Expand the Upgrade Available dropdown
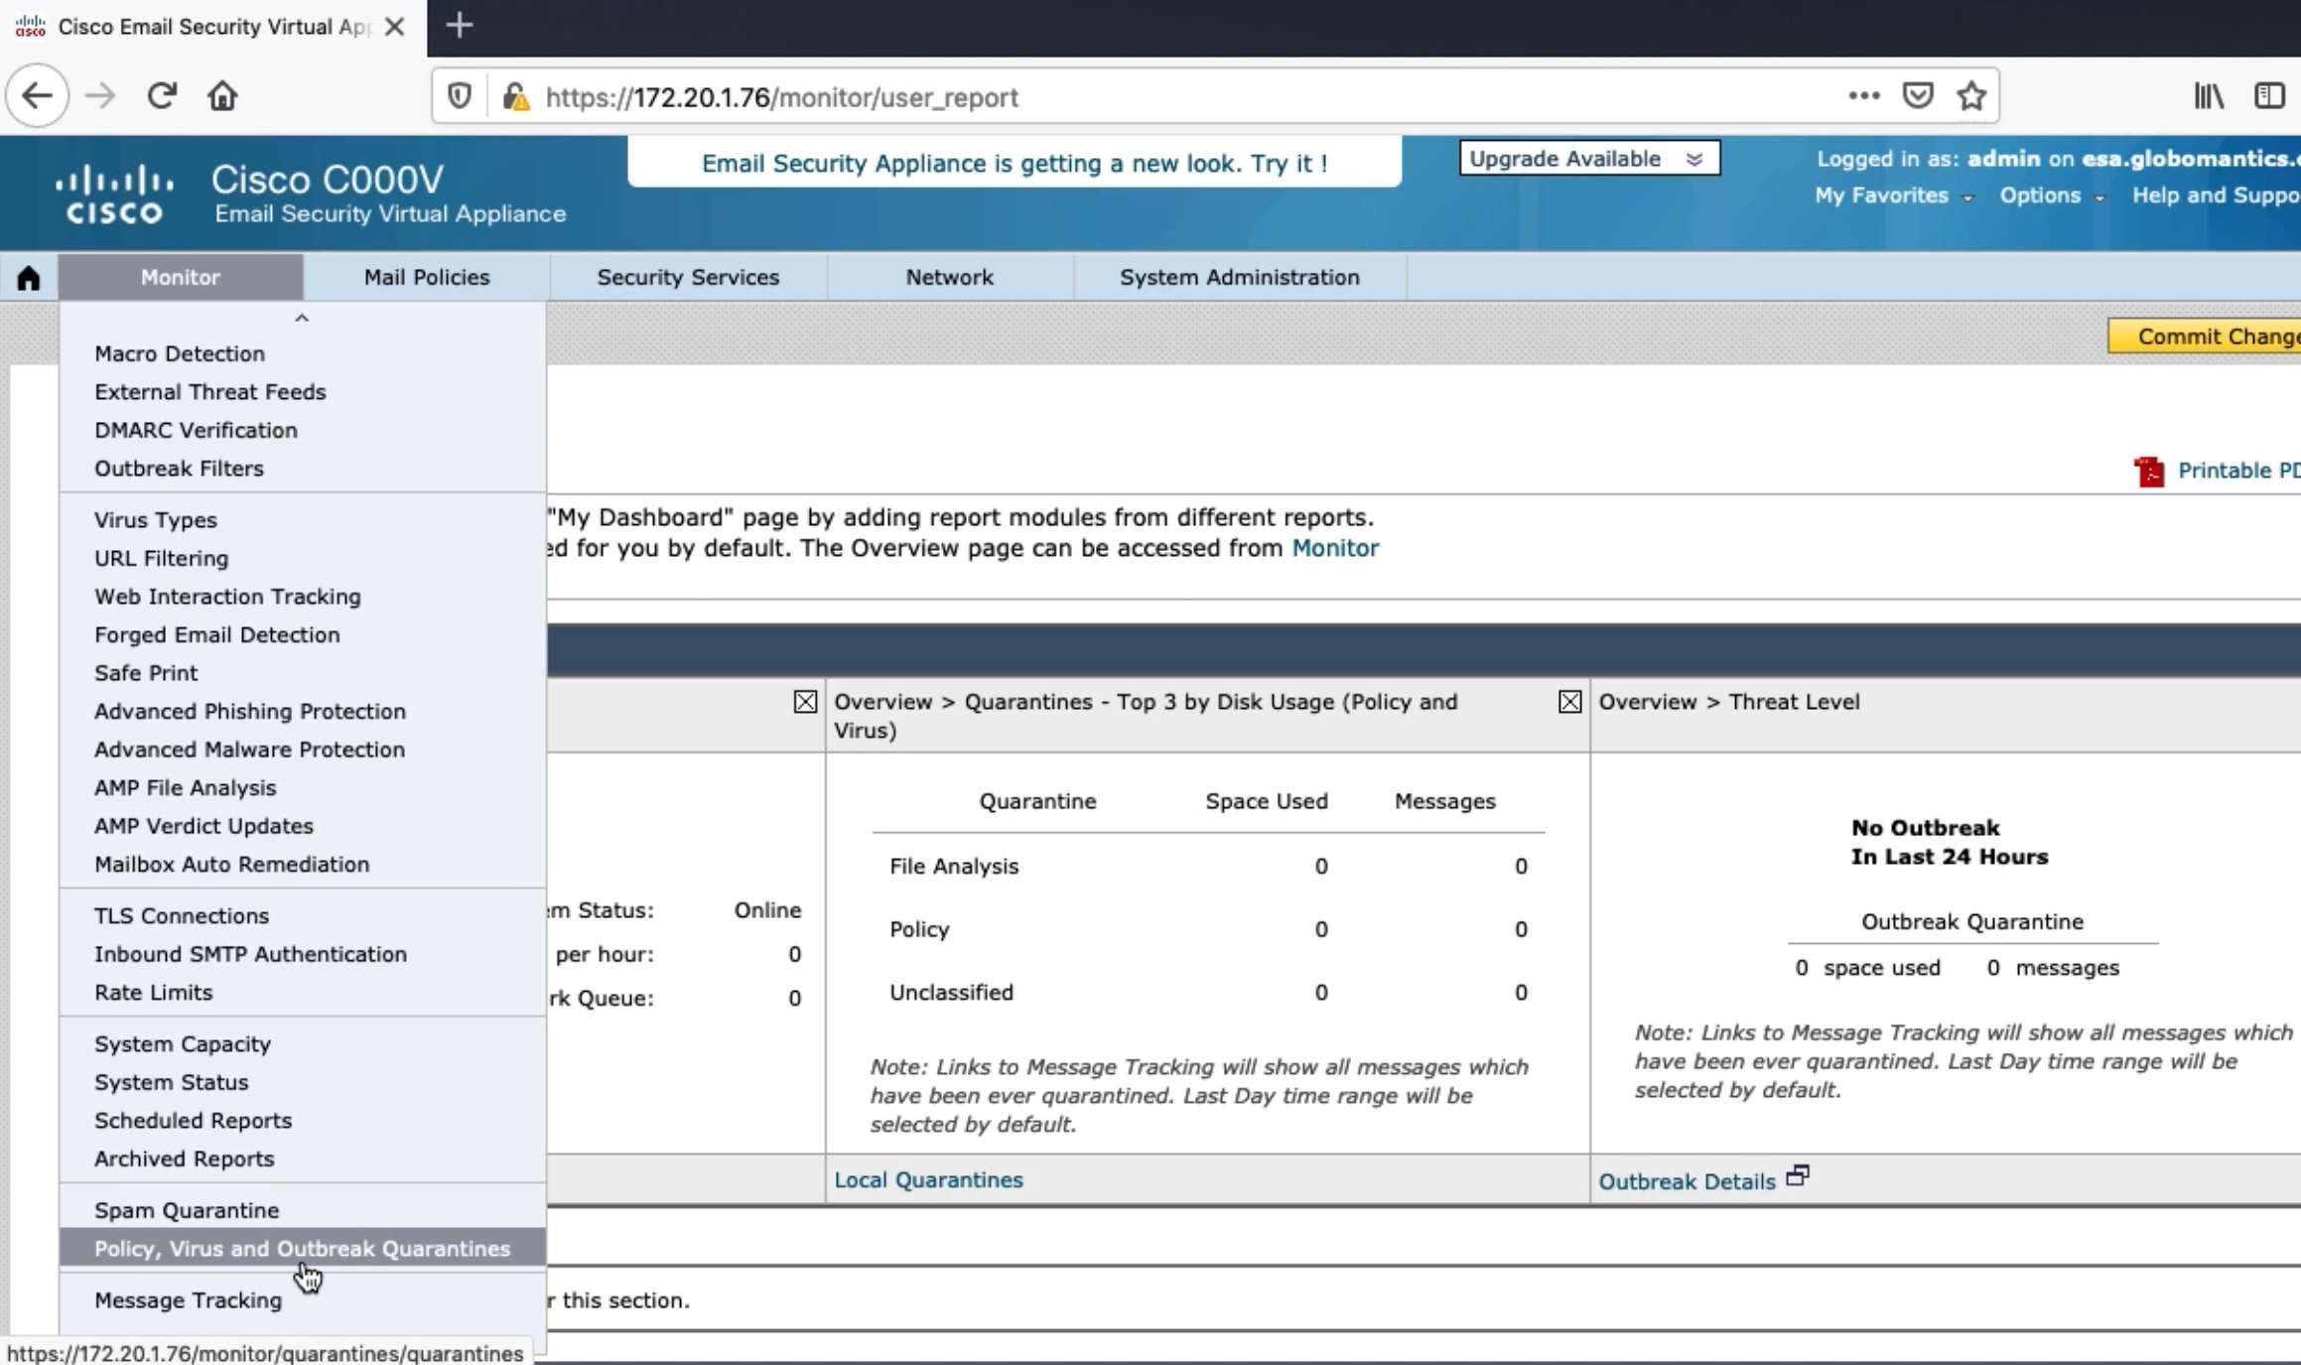 click(x=1589, y=159)
